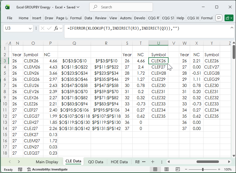Open the Main Display sheet tab

pos(47,162)
